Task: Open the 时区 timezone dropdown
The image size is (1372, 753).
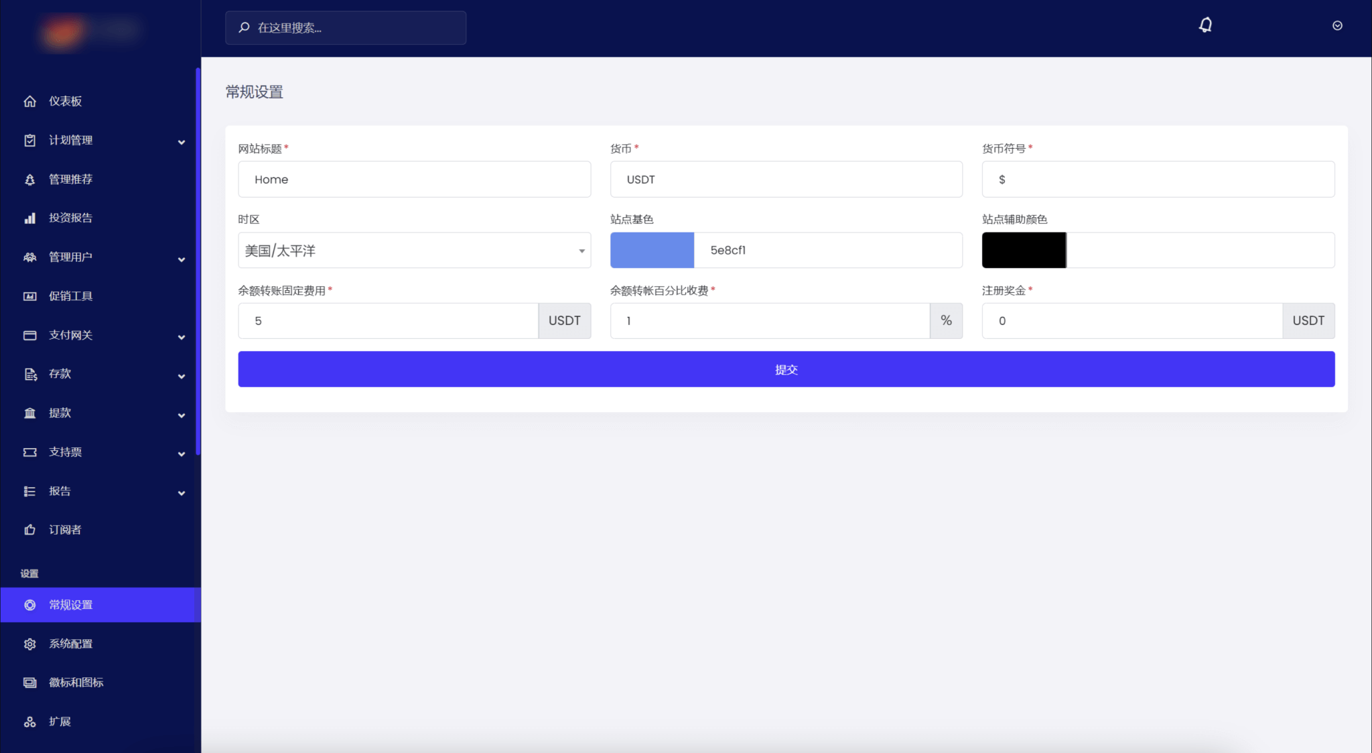Action: 414,251
